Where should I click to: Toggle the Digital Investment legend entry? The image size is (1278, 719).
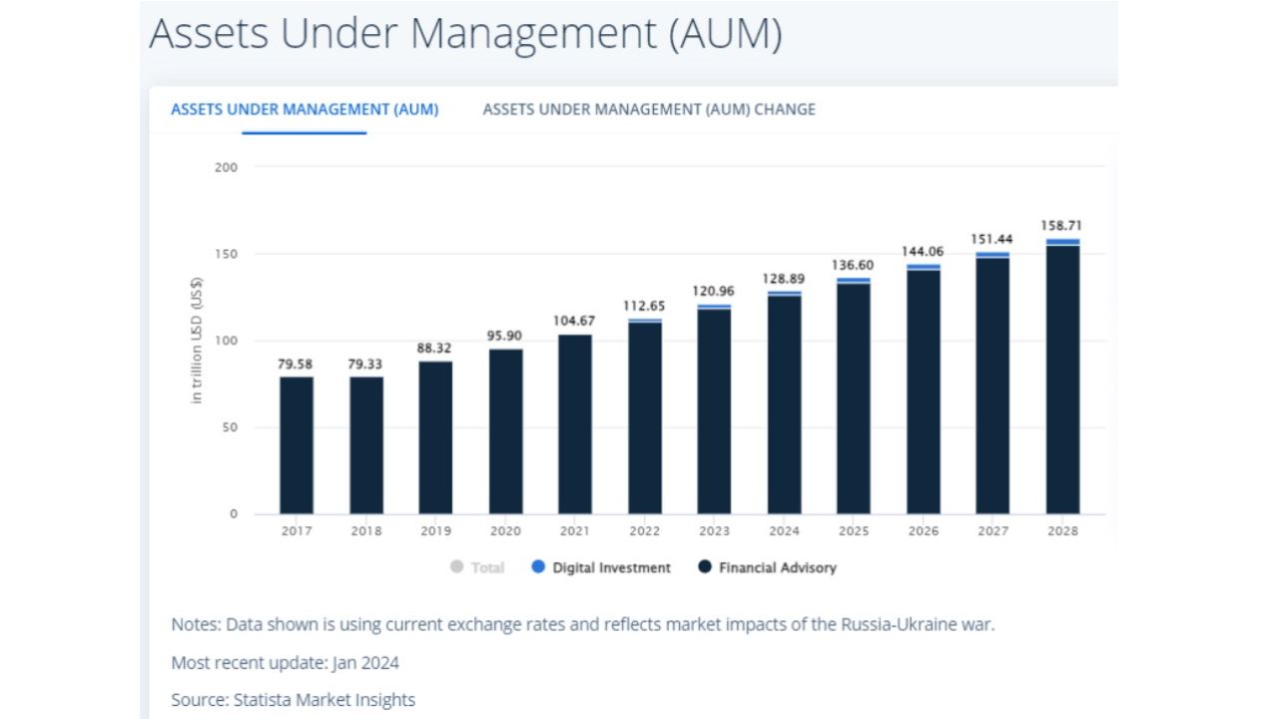coord(601,567)
